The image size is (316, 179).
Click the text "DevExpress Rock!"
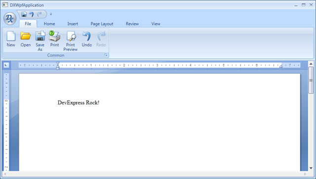point(79,102)
